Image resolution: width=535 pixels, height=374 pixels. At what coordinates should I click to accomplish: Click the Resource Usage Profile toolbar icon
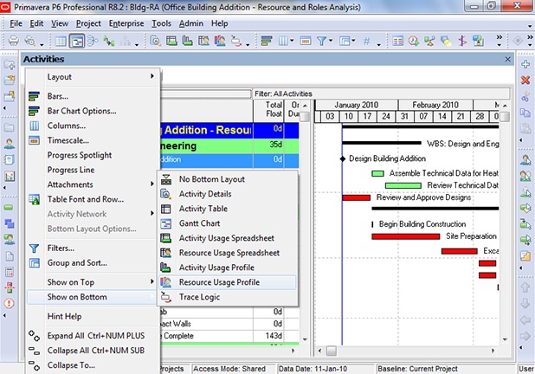(x=220, y=42)
